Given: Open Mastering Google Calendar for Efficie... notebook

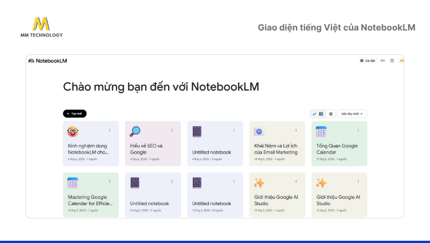Looking at the screenshot, I should 91,195.
